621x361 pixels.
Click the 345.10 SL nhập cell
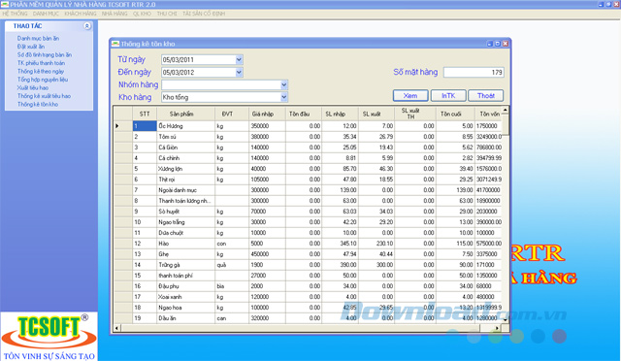coord(340,244)
